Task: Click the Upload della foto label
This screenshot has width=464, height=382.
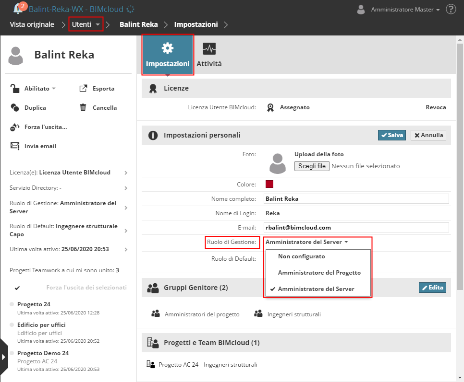Action: [x=319, y=154]
